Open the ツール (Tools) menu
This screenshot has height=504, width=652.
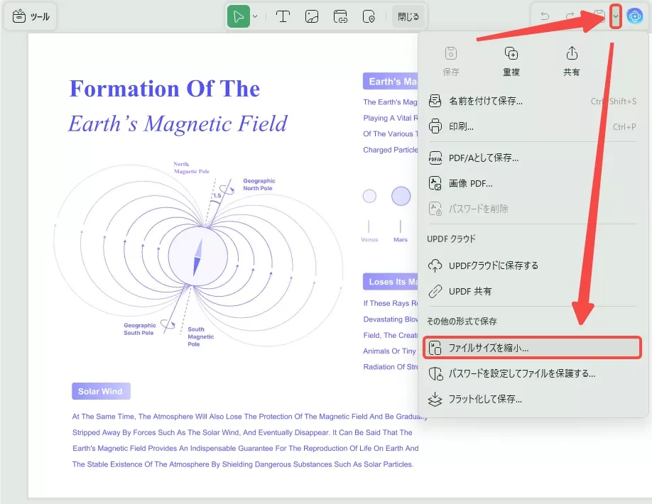(31, 16)
